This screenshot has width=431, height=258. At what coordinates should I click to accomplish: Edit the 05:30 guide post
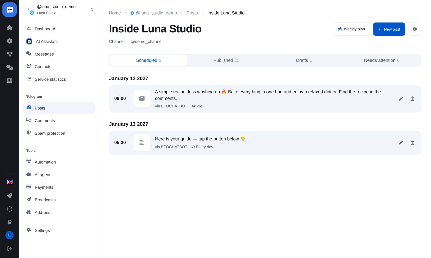pos(401,143)
